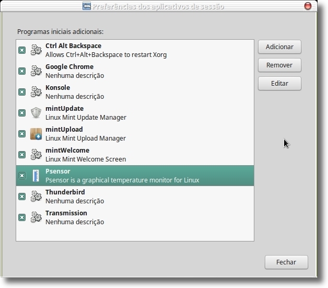Disable mintWelcome at startup checkbox
Viewport: 328px width, 288px height.
(22, 155)
